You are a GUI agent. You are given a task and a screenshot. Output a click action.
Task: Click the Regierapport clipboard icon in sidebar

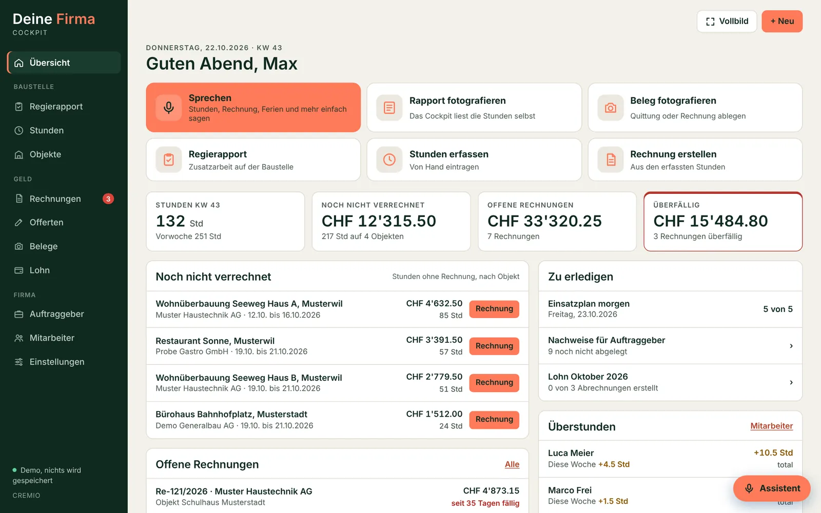click(19, 107)
